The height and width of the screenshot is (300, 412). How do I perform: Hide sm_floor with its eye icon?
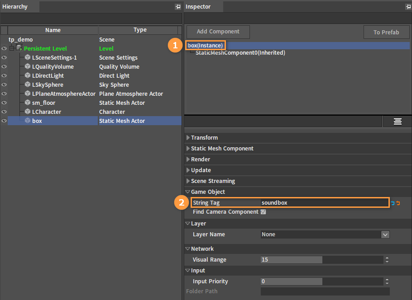coord(4,103)
